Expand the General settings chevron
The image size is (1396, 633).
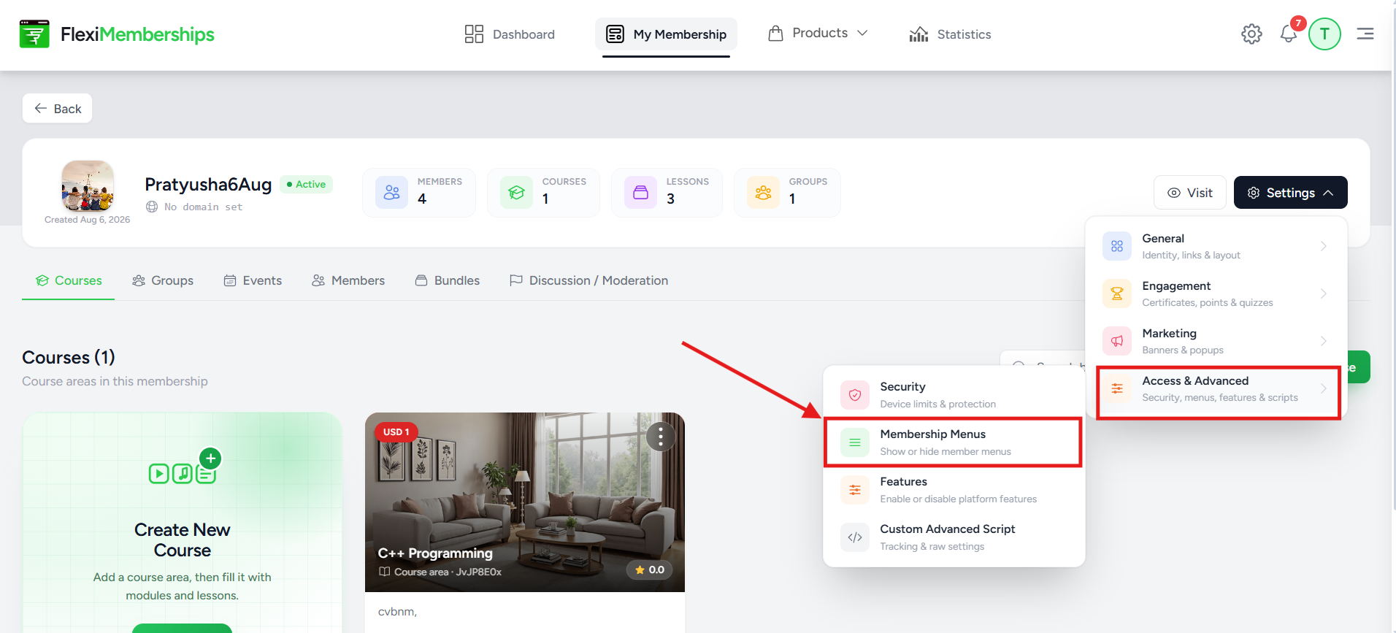point(1323,246)
